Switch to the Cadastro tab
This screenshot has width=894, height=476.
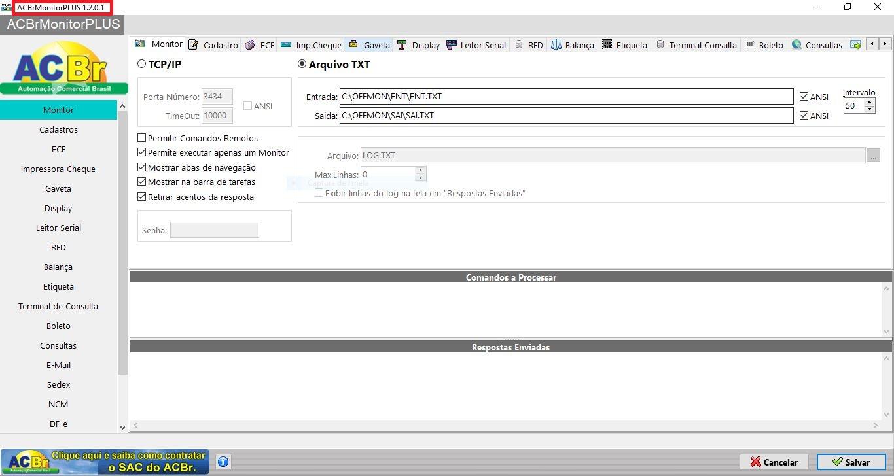tap(213, 44)
